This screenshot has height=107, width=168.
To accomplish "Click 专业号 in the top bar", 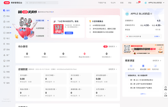I will pos(113,3).
